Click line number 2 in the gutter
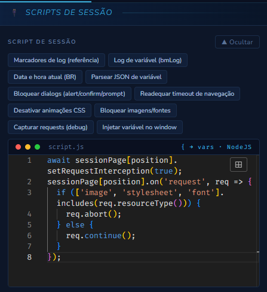 (x=29, y=182)
